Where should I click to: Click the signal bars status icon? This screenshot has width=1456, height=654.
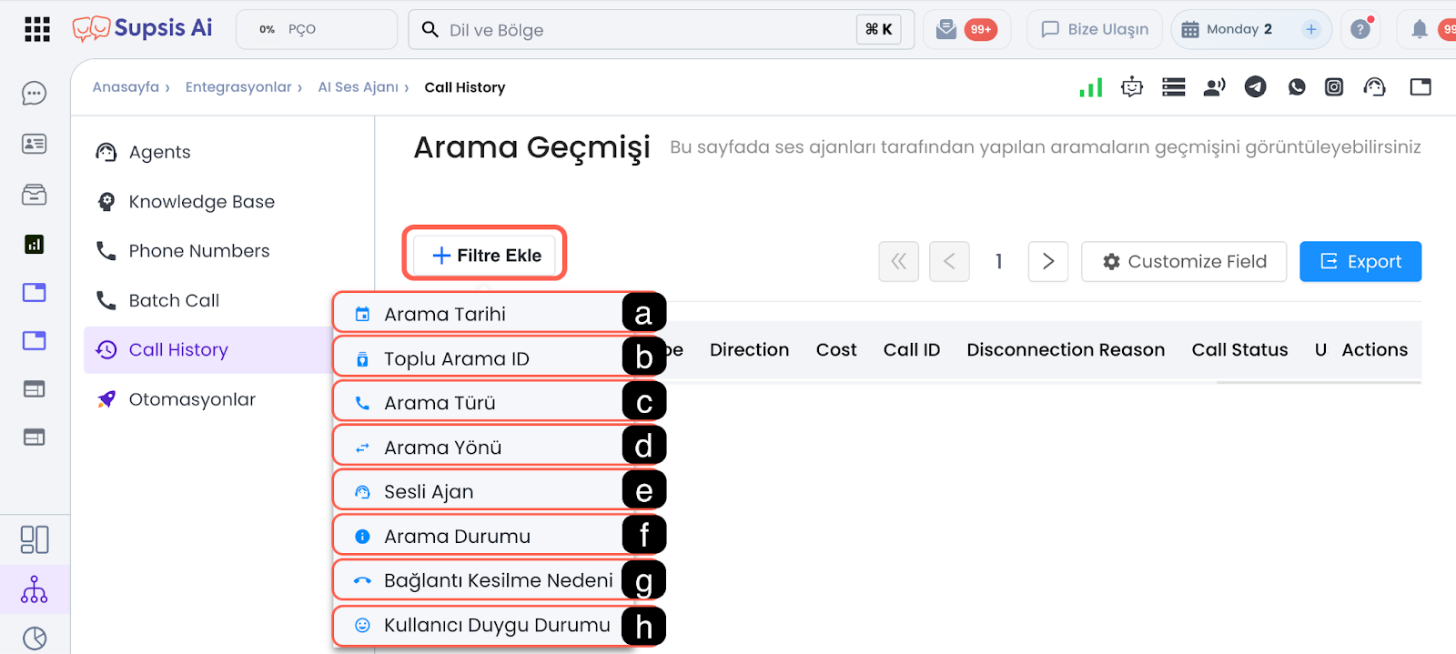pos(1090,87)
